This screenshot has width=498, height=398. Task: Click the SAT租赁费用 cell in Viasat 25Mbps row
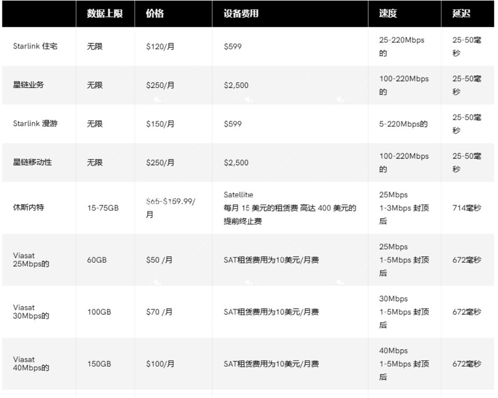(x=271, y=260)
